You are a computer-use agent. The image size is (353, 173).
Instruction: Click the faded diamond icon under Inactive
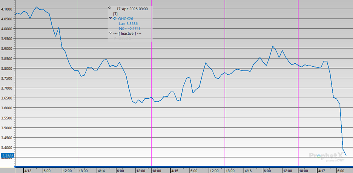click(x=115, y=38)
